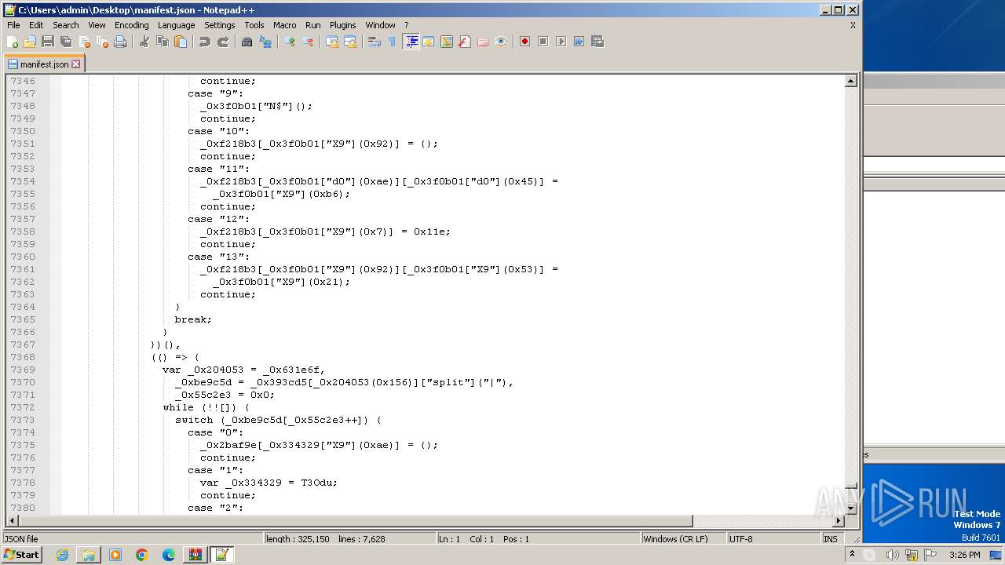Save the current file
The height and width of the screenshot is (565, 1005).
48,42
